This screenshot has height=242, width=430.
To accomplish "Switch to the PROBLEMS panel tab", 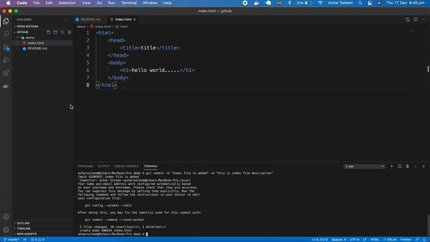I will 85,166.
